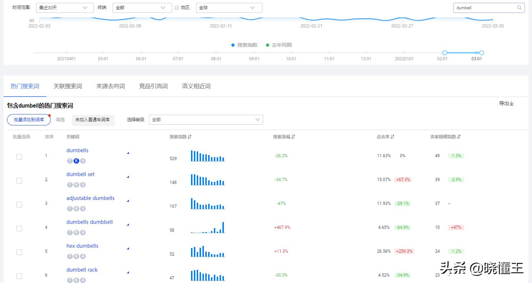The height and width of the screenshot is (283, 532).
Task: Click the T icon under dumbell set
Action: pyautogui.click(x=70, y=185)
